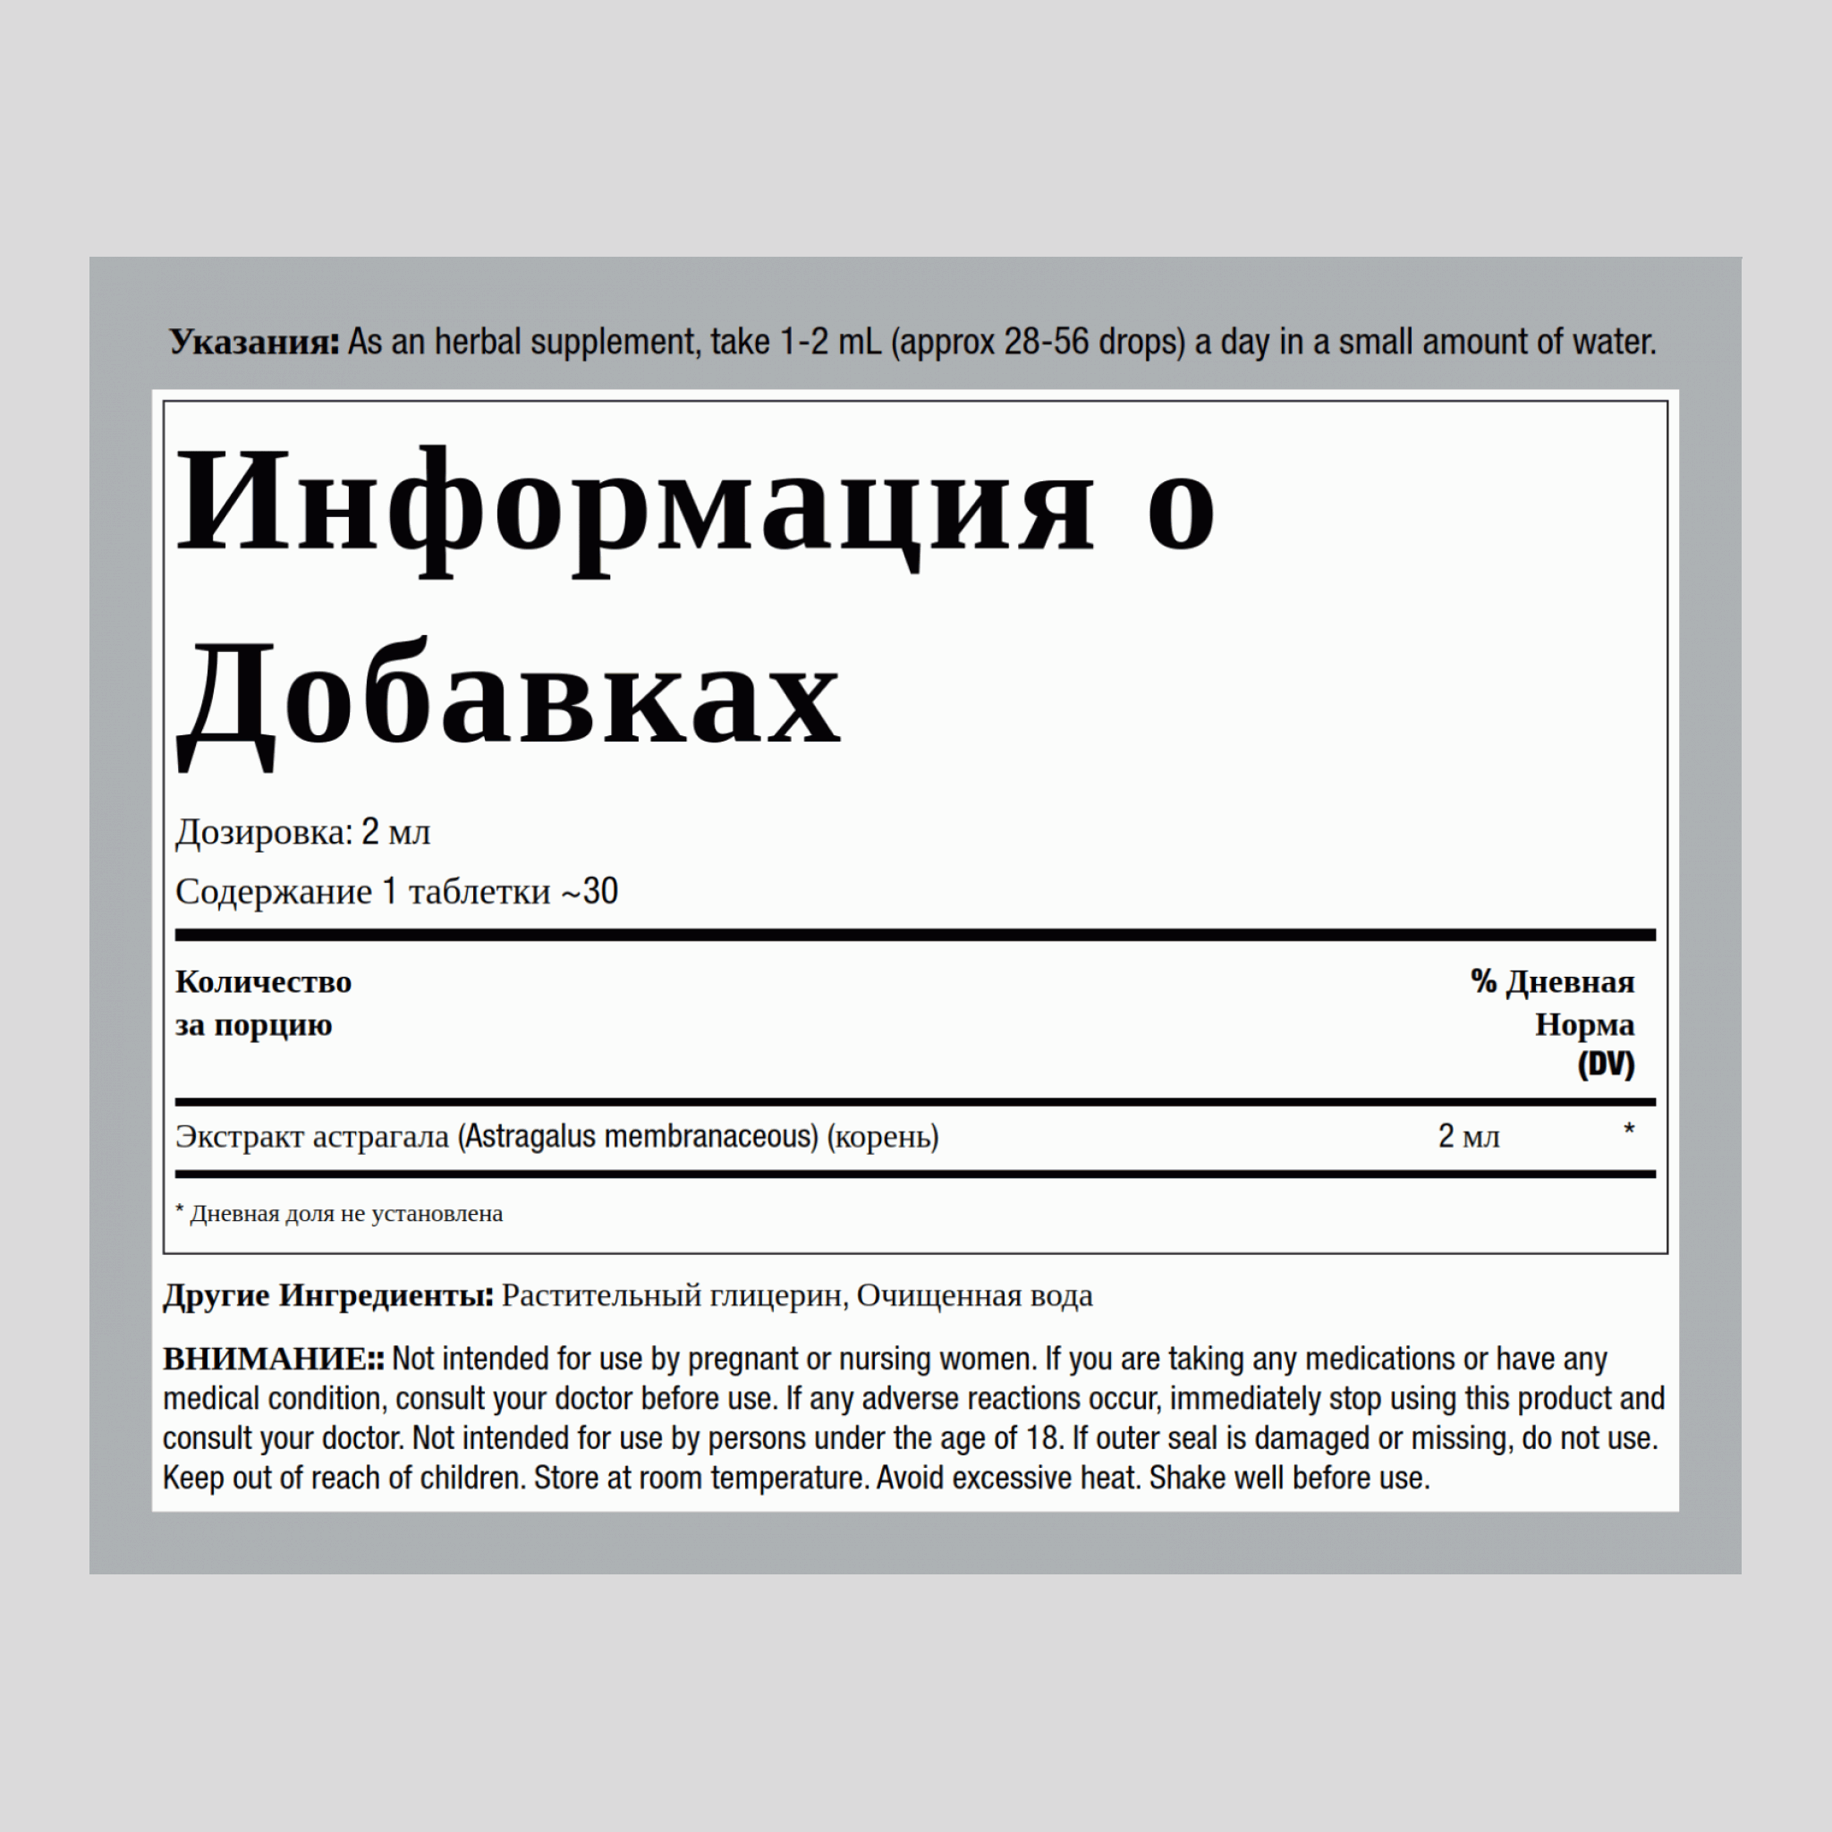Viewport: 1832px width, 1832px height.
Task: Click the 'ВНИМАНИЕ::' warning label
Action: (273, 1359)
